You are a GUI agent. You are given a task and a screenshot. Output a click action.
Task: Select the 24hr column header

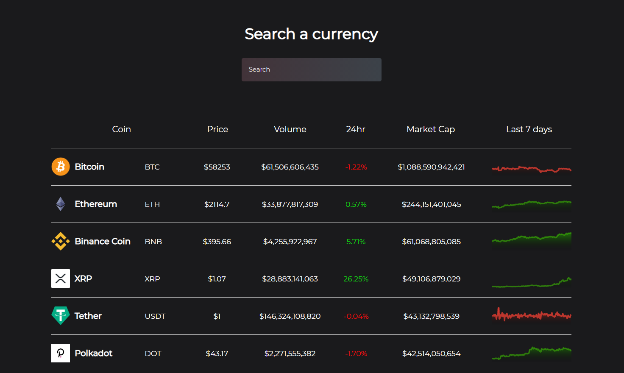point(356,129)
